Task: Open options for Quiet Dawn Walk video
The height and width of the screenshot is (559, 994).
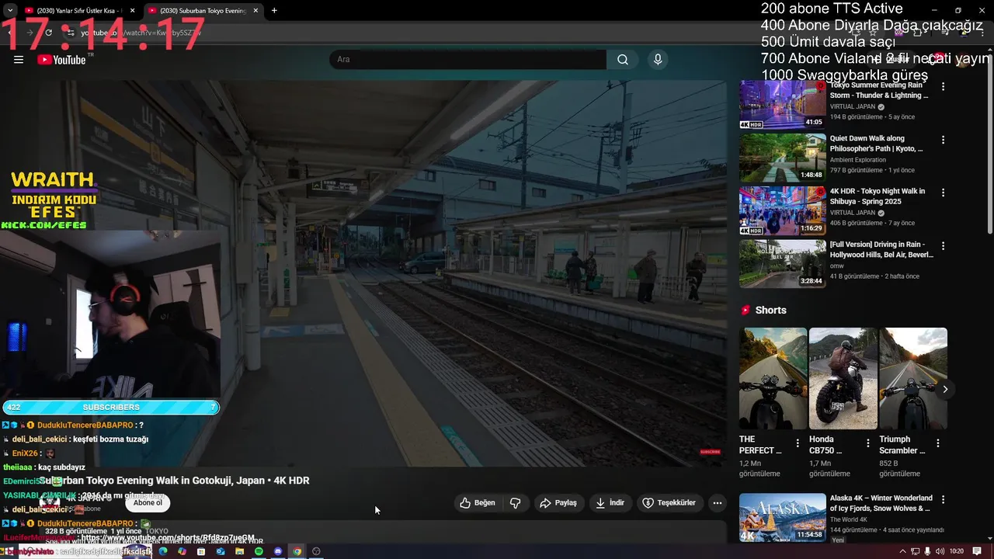Action: click(944, 140)
